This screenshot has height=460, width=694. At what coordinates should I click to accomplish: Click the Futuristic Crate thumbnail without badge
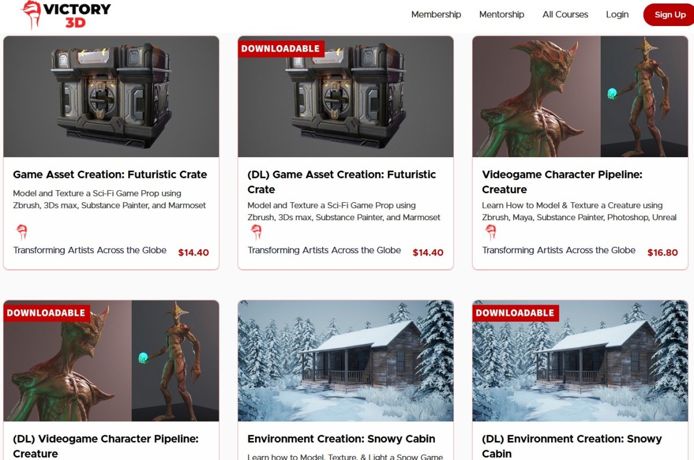(111, 97)
